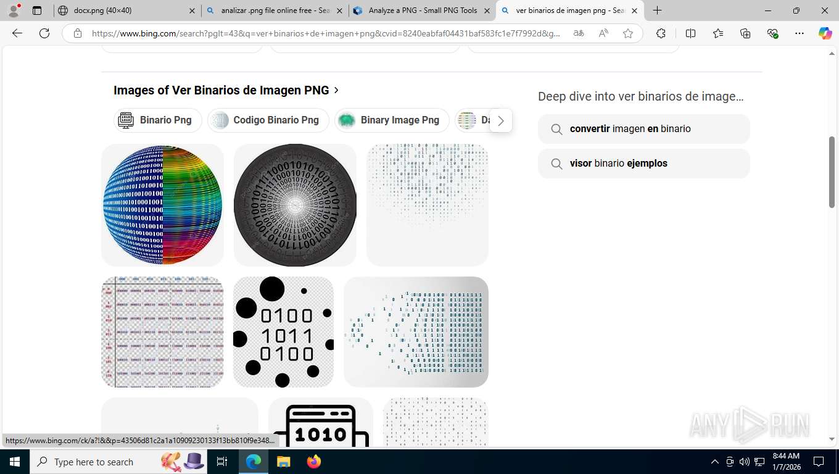839x474 pixels.
Task: Add page to favorites star
Action: [628, 33]
